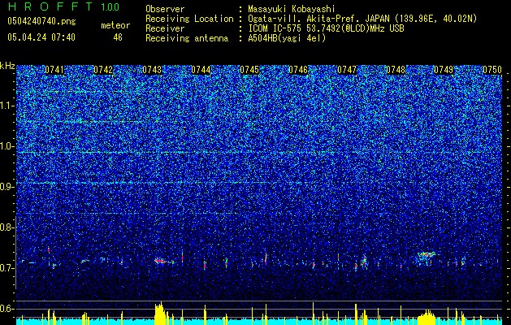Click the meteor label
Screen dimensions: 511x325
pyautogui.click(x=115, y=25)
